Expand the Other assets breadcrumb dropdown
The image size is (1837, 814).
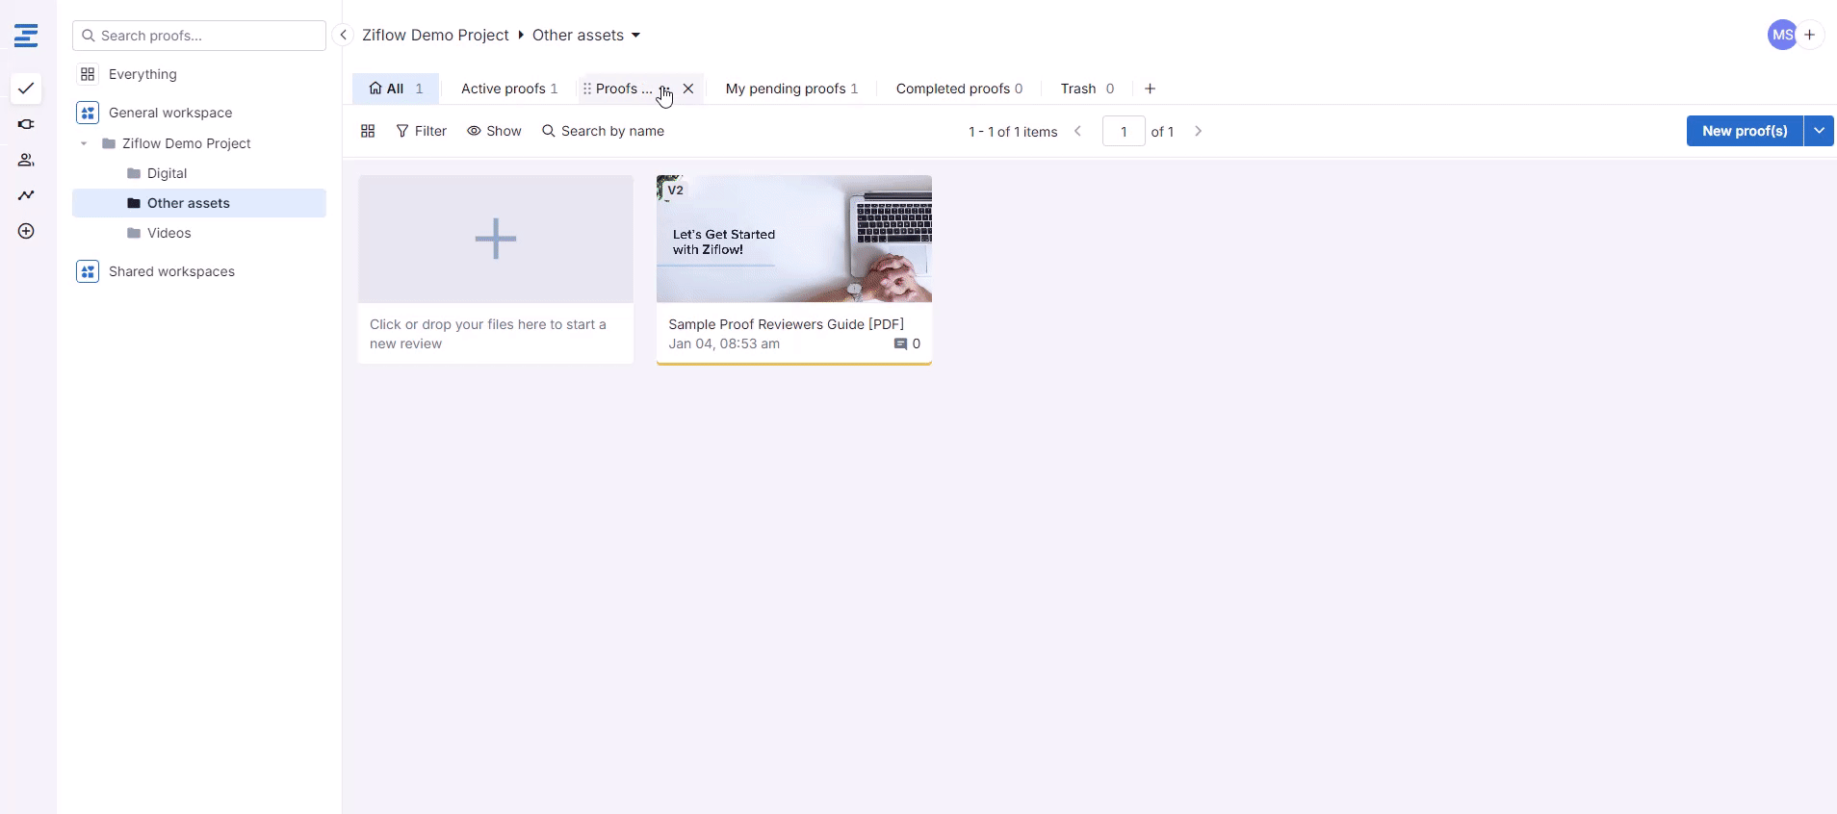click(635, 36)
